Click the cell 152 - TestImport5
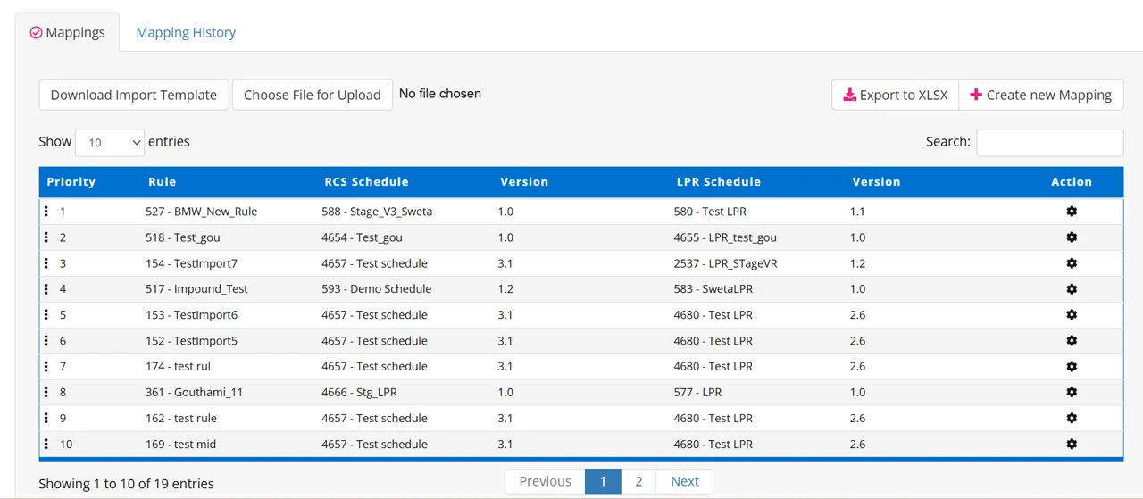The height and width of the screenshot is (499, 1143). coord(191,341)
